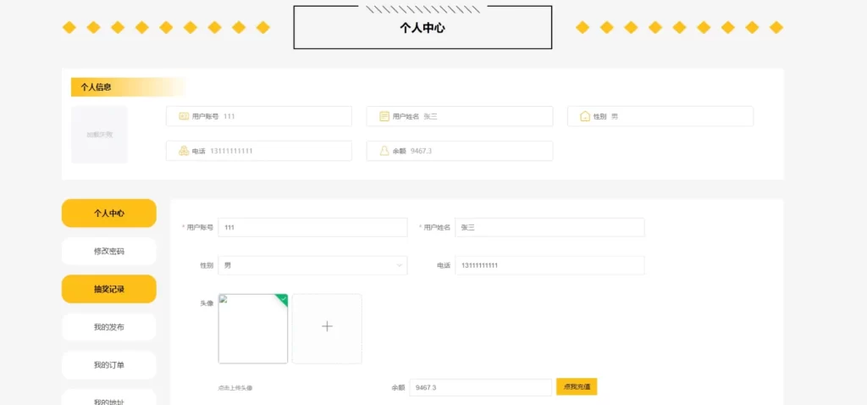The height and width of the screenshot is (405, 867).
Task: Go to 抽奖记录 in the sidebar
Action: [109, 289]
